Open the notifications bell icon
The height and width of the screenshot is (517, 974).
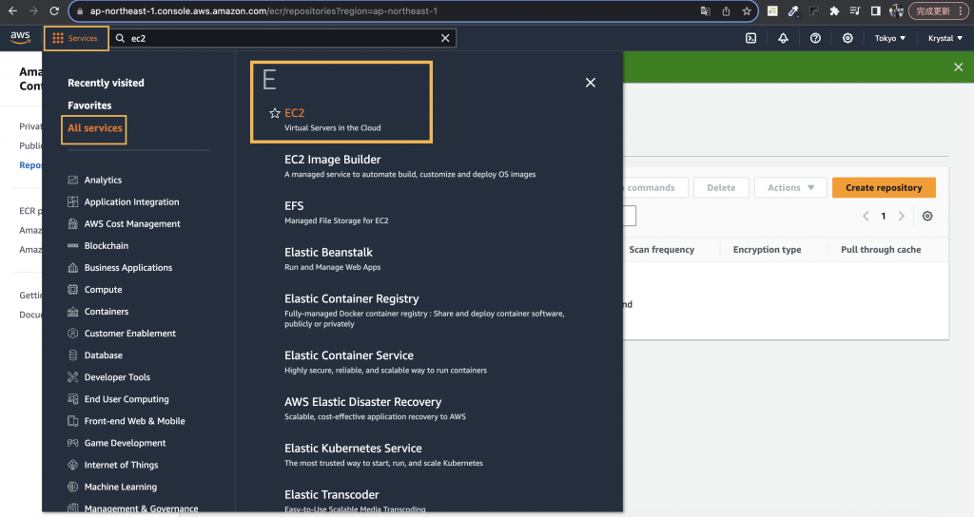784,38
